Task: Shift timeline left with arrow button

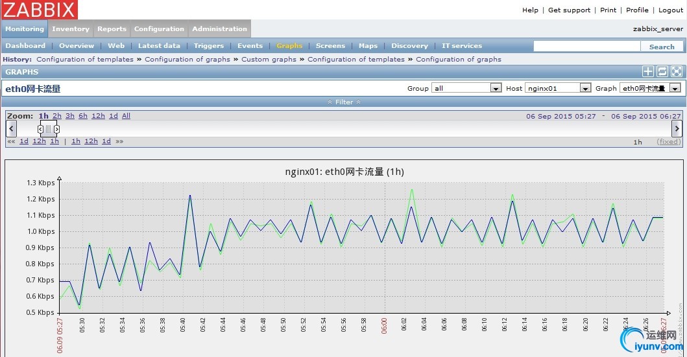Action: tap(12, 129)
